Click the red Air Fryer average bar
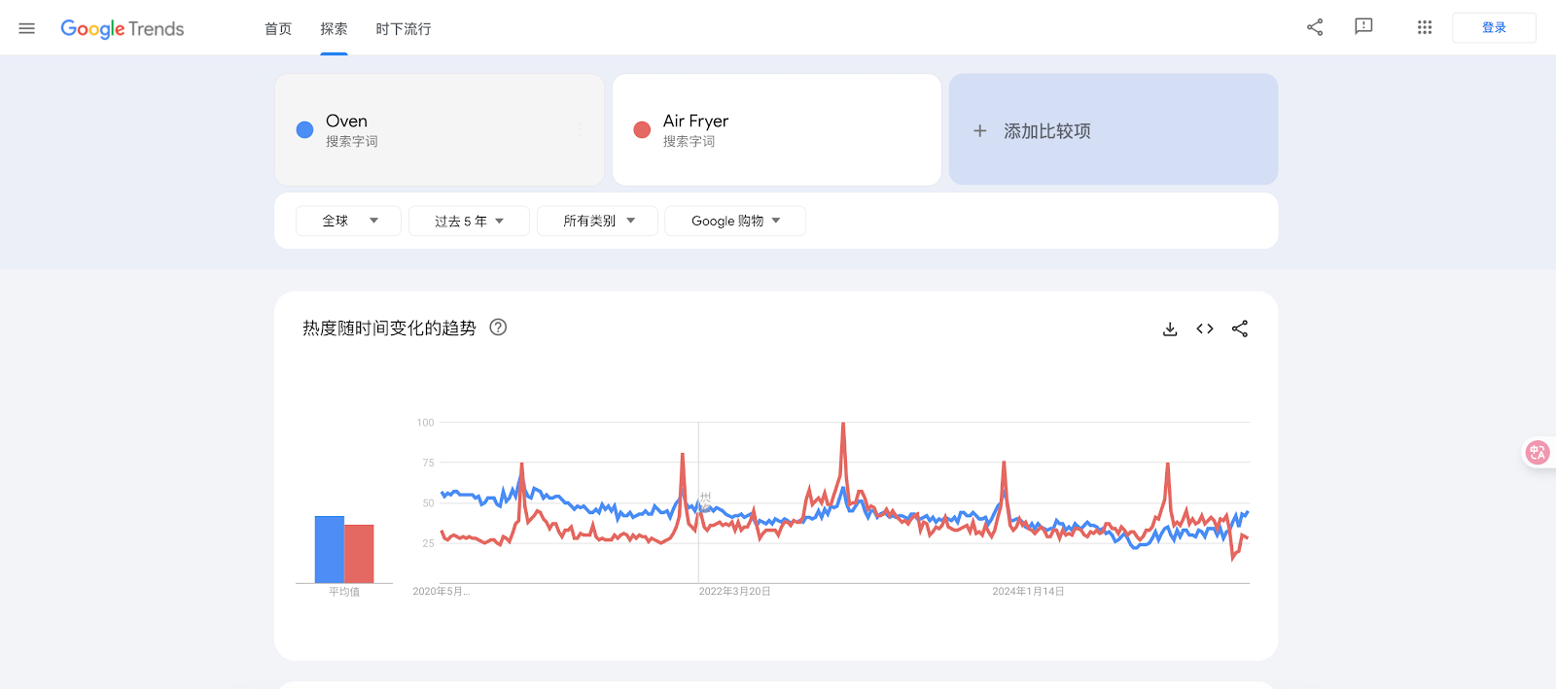 (x=359, y=554)
